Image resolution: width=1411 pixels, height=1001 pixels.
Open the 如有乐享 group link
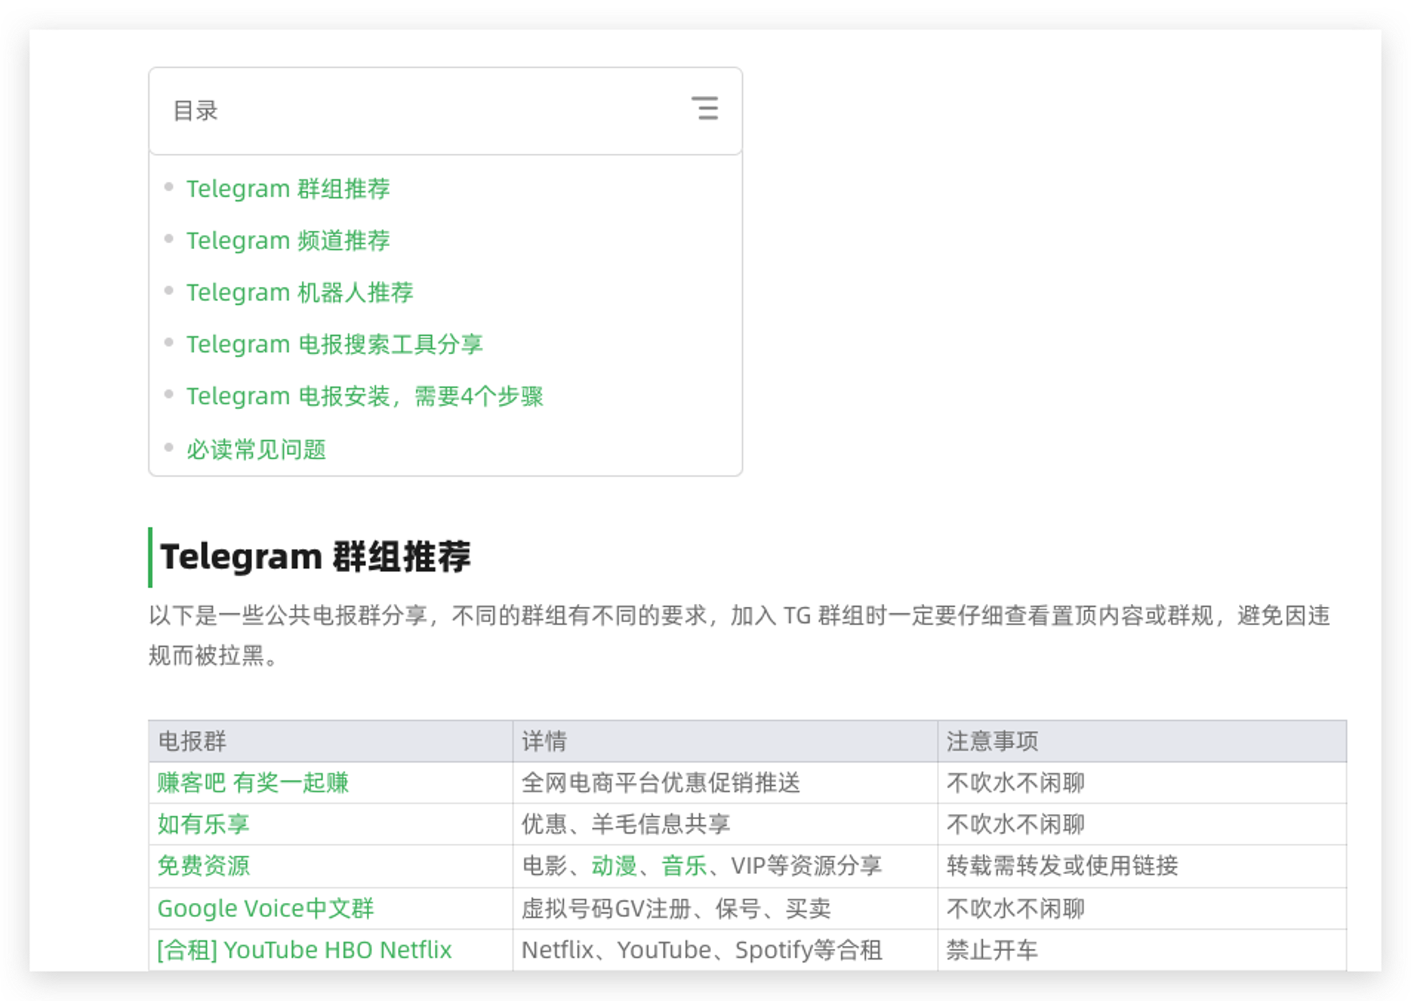click(x=203, y=824)
